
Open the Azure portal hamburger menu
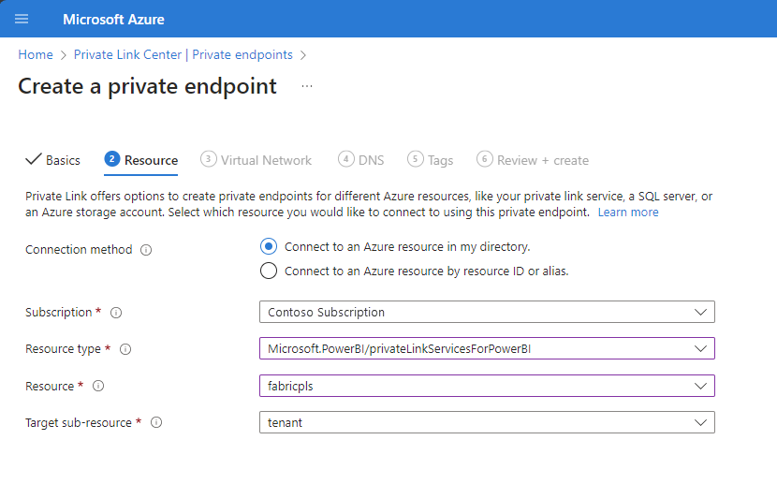(x=22, y=19)
